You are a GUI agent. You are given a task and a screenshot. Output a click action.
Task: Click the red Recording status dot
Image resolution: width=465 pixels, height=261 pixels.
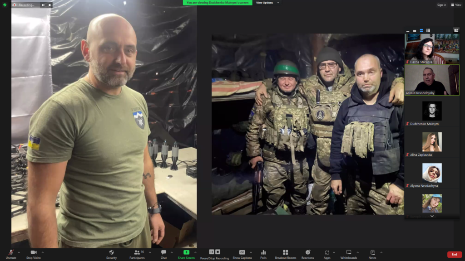coord(14,5)
